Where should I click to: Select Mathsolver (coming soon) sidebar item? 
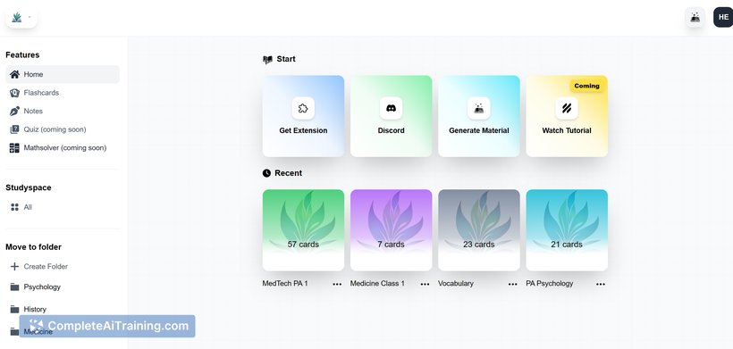[63, 148]
